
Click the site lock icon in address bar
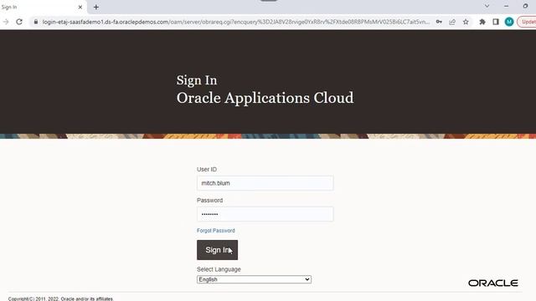[x=35, y=22]
